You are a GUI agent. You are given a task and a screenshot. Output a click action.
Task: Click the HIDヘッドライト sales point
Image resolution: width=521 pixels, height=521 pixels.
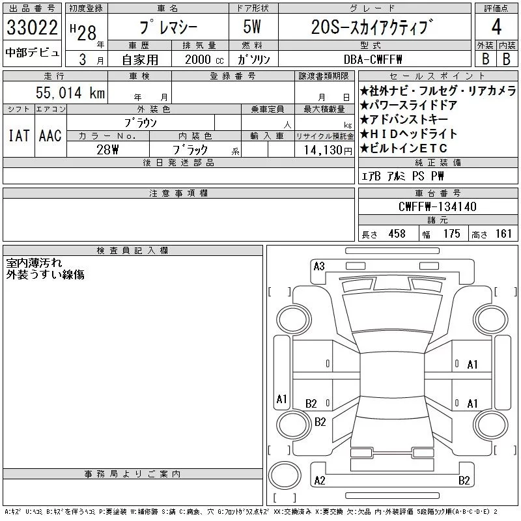point(408,134)
